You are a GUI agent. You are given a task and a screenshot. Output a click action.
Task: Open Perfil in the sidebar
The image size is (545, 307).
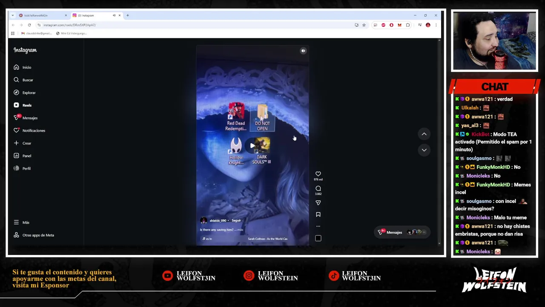(22, 168)
